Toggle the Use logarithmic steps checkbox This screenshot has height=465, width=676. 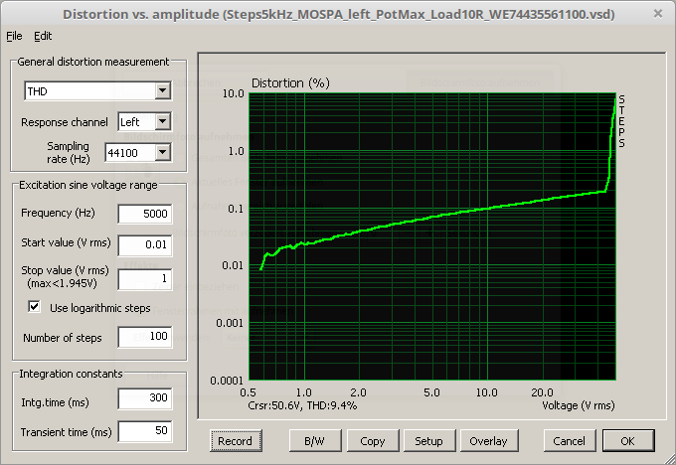(x=35, y=308)
